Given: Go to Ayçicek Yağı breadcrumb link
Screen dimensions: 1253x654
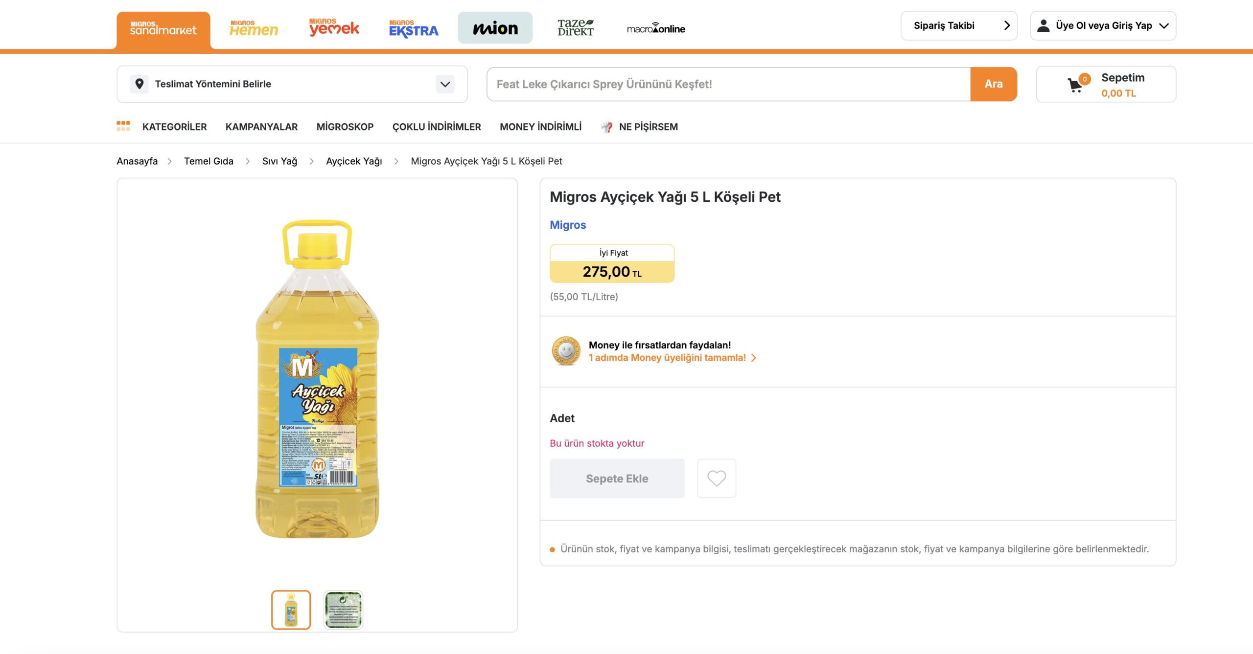Looking at the screenshot, I should coord(354,161).
